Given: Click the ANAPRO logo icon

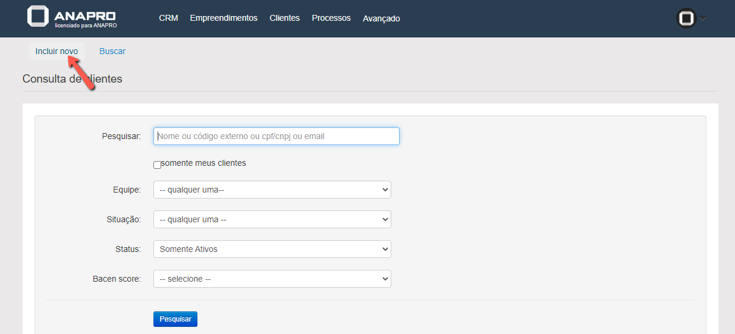Looking at the screenshot, I should pos(39,17).
